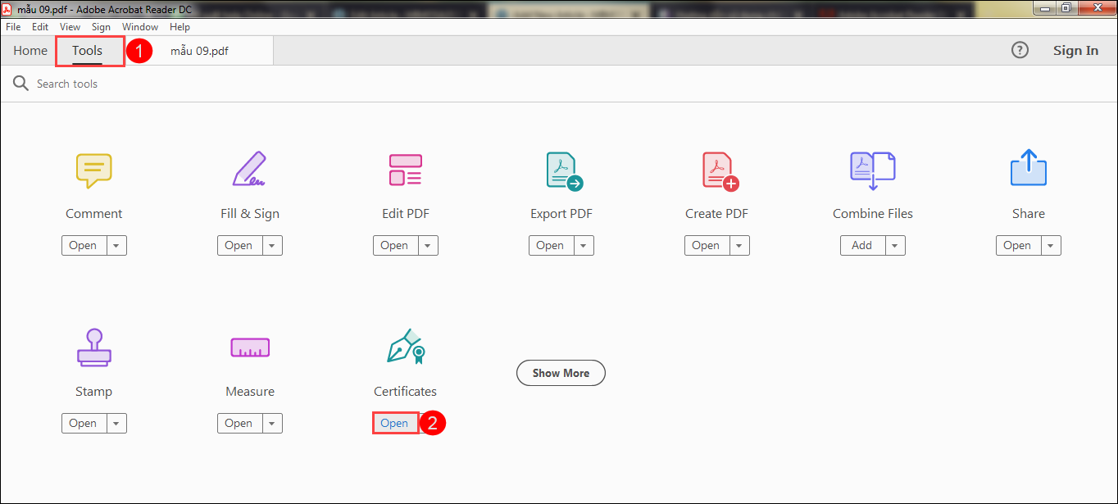Open the Edit PDF tool

pyautogui.click(x=395, y=245)
